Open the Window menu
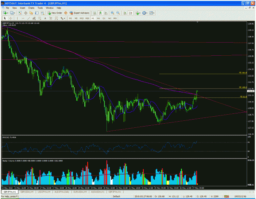The height and width of the screenshot is (199, 256). pos(50,8)
